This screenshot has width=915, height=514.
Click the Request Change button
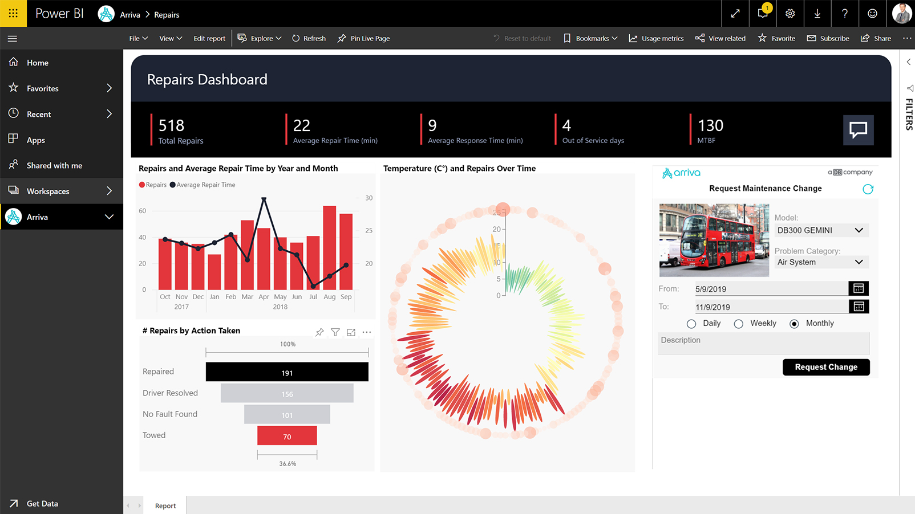(826, 367)
